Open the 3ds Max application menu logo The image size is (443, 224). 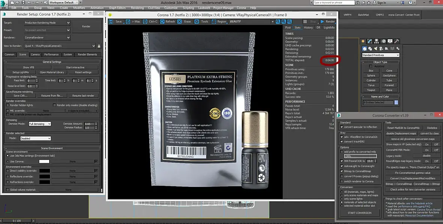tap(4, 4)
